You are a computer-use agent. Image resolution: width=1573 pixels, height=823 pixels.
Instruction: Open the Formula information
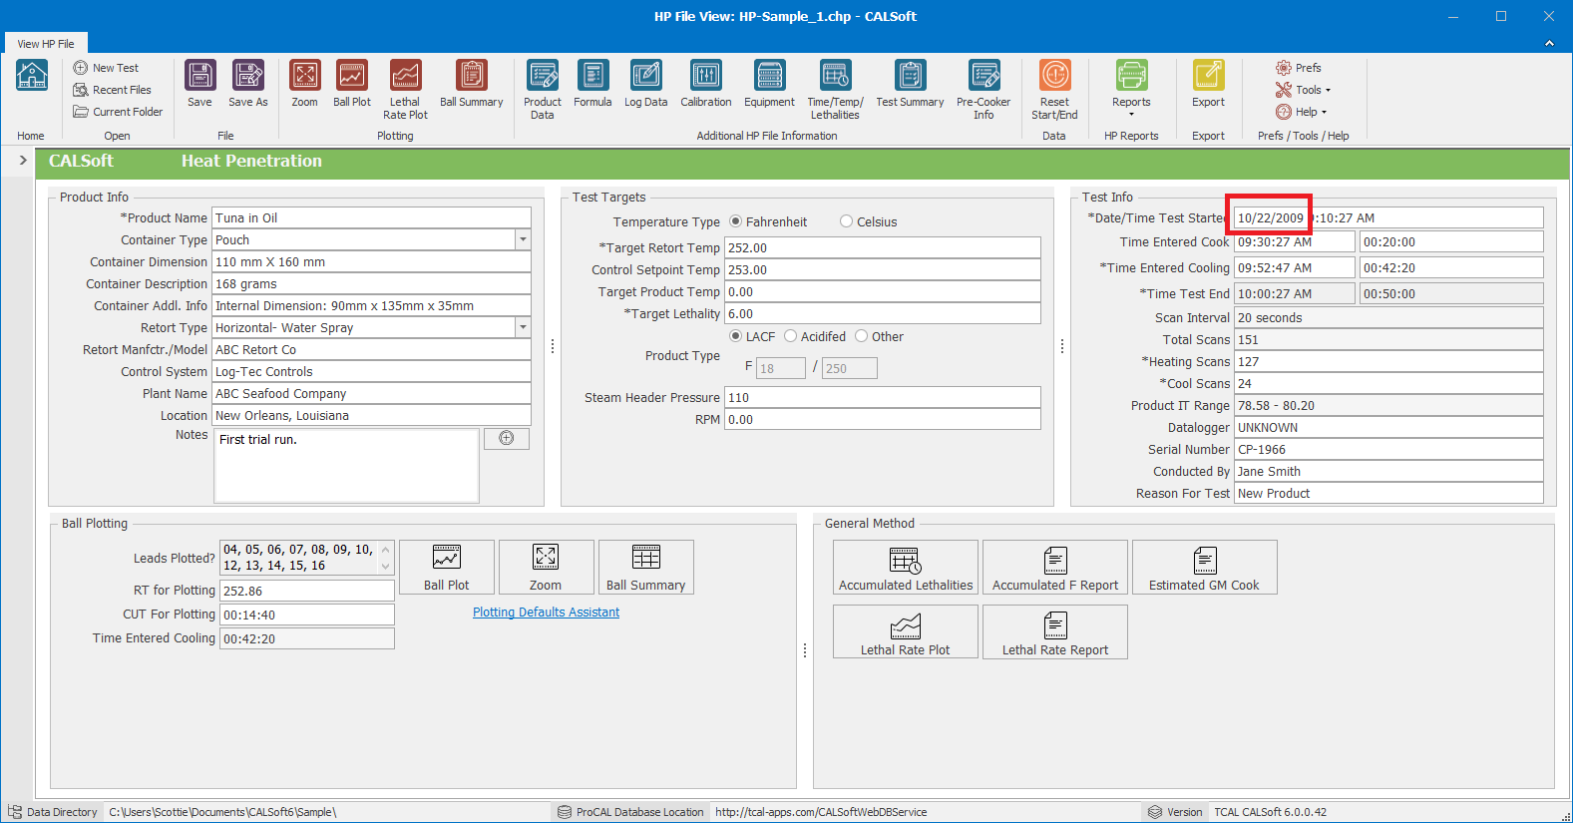(x=592, y=84)
